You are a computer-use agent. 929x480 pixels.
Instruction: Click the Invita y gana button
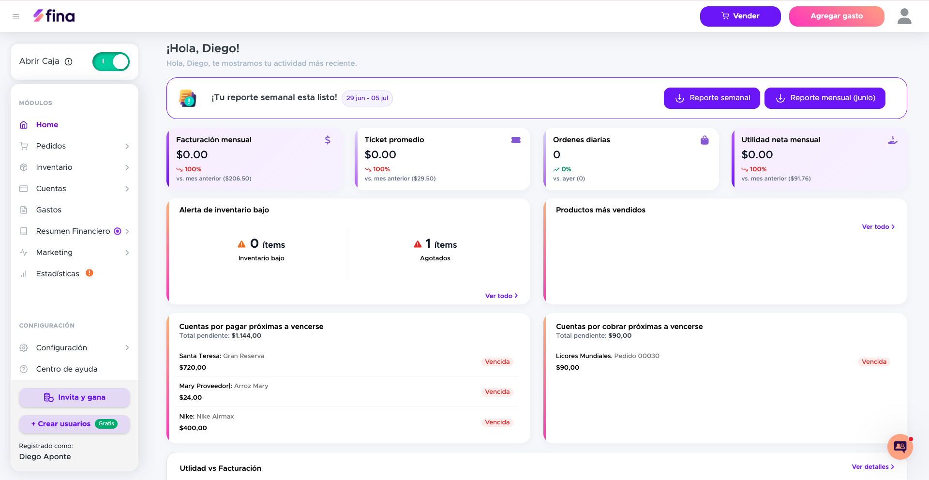tap(75, 397)
